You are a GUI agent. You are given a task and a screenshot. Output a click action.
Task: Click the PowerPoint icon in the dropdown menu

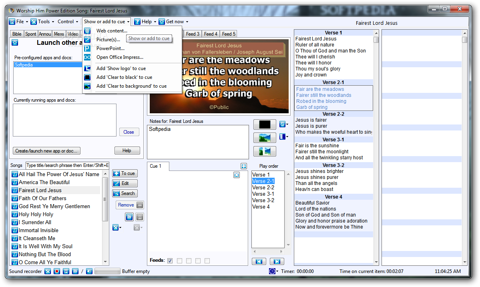pos(87,48)
